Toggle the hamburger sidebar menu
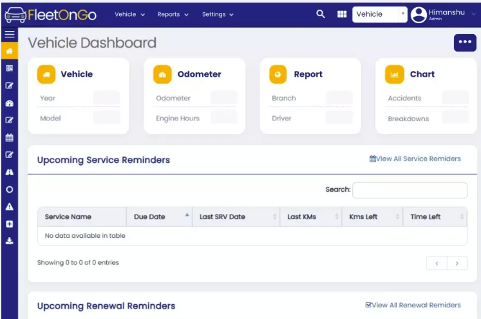 (x=10, y=34)
